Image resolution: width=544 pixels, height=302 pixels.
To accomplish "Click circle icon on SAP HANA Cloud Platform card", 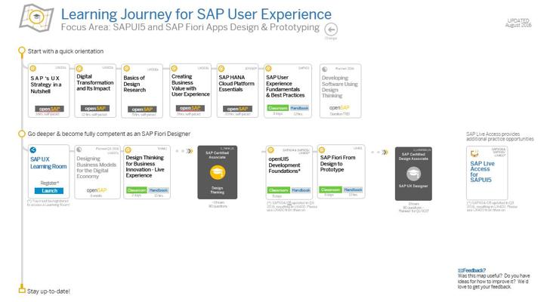I will coord(221,69).
